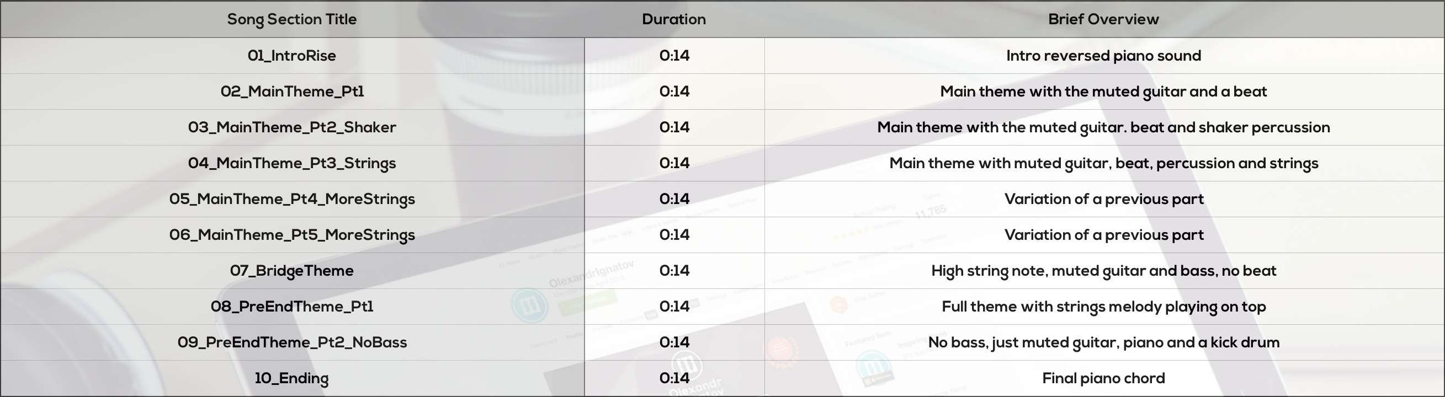Click the Duration column header

674,19
